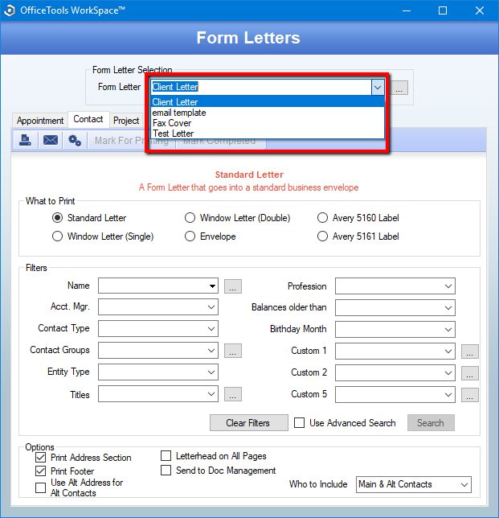Click the OfficeTools logo in the title bar
Image resolution: width=499 pixels, height=518 pixels.
[x=10, y=10]
